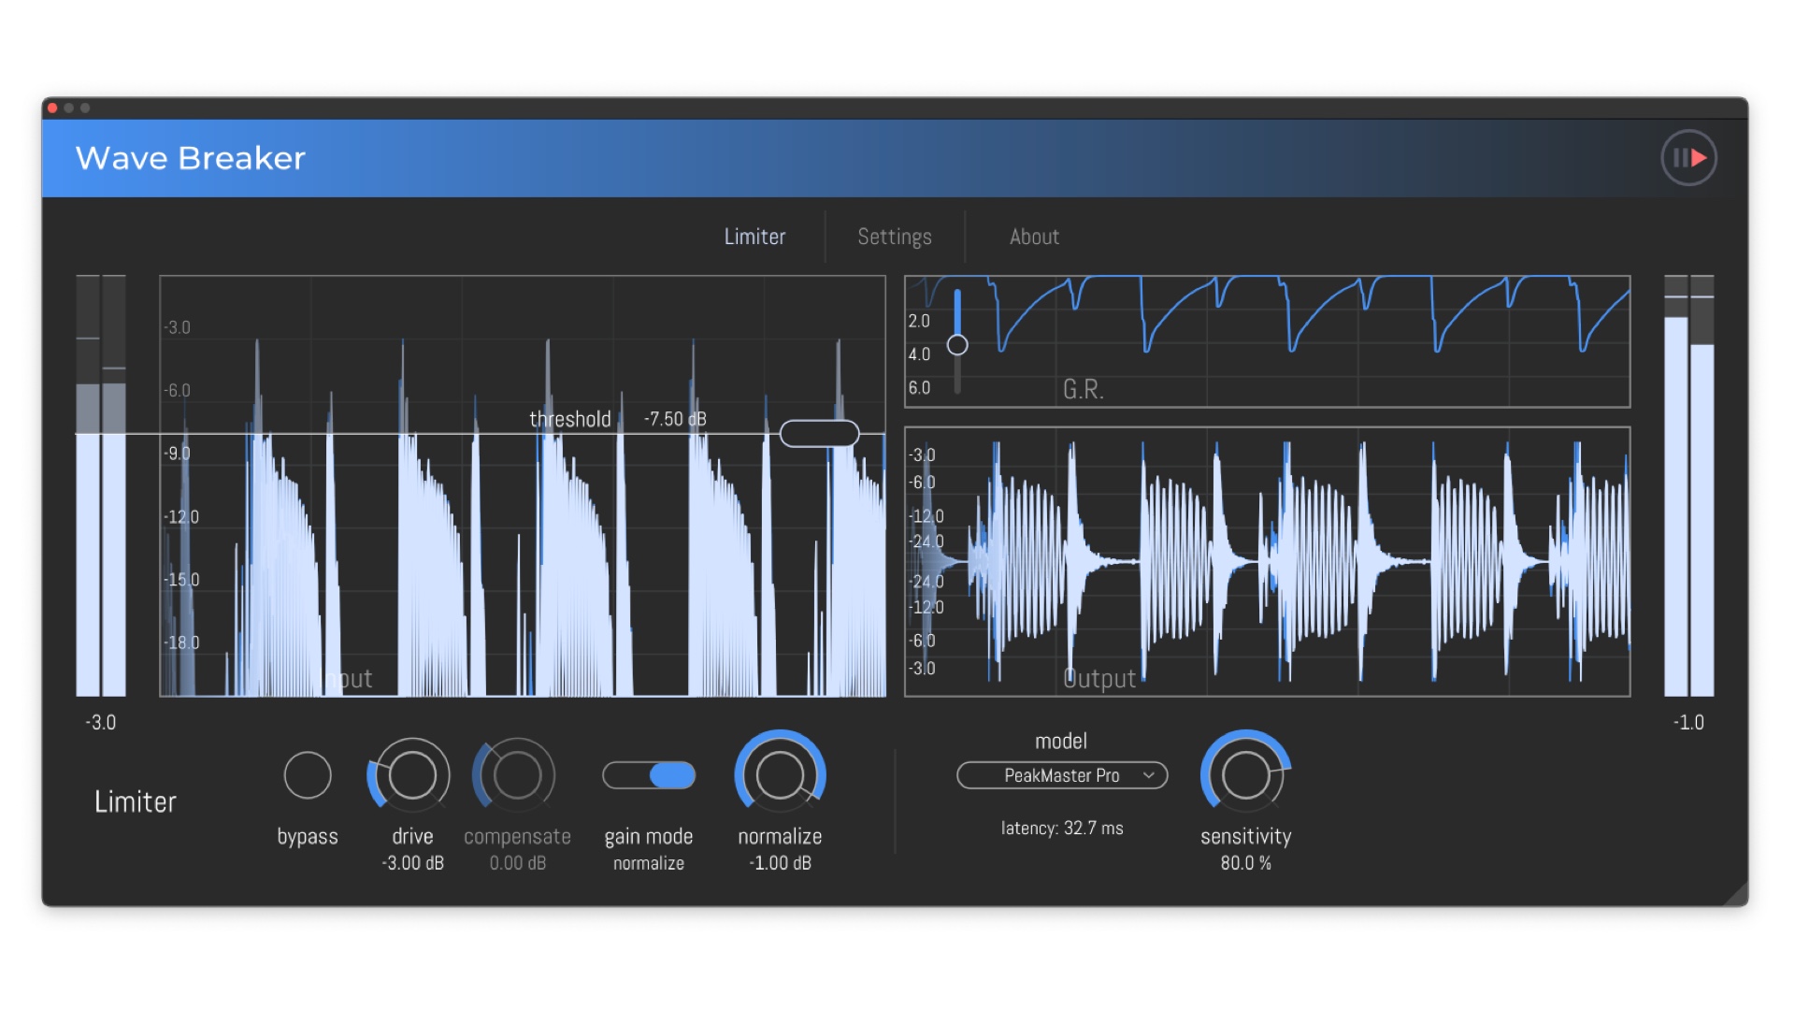
Task: Click the model dropdown chevron arrow
Action: pos(1149,775)
